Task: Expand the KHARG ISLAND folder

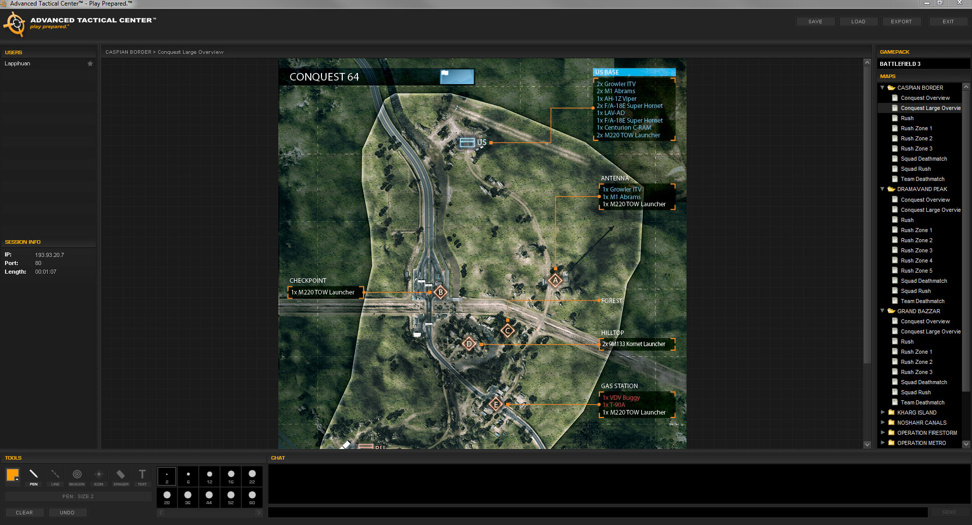Action: coord(882,412)
